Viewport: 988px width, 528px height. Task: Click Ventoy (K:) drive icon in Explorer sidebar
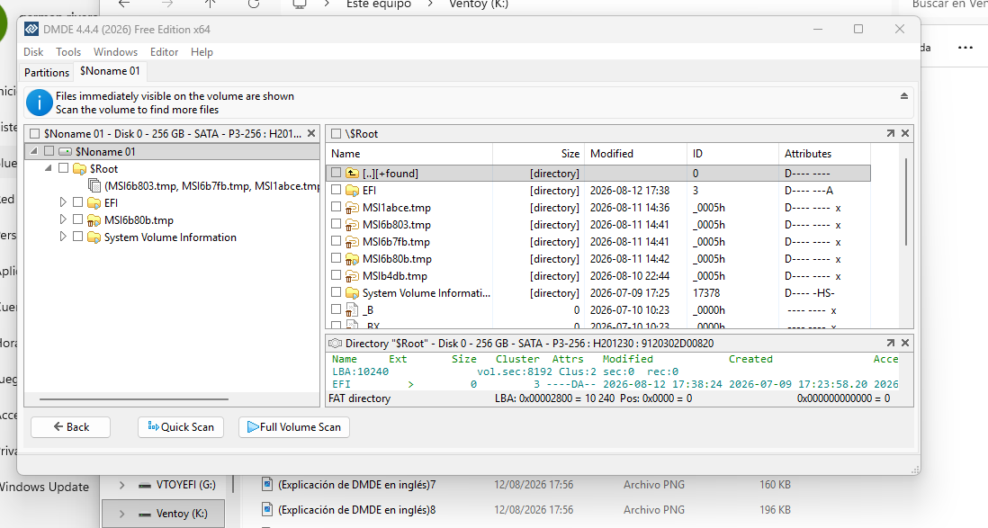(145, 515)
